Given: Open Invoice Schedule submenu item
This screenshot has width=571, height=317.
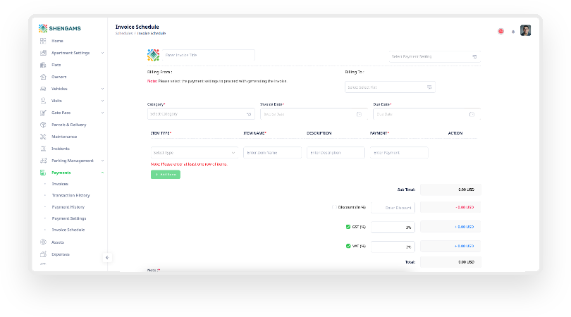Looking at the screenshot, I should pos(68,230).
